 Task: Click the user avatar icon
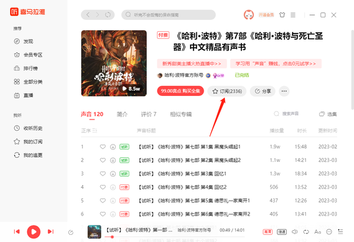click(x=248, y=15)
